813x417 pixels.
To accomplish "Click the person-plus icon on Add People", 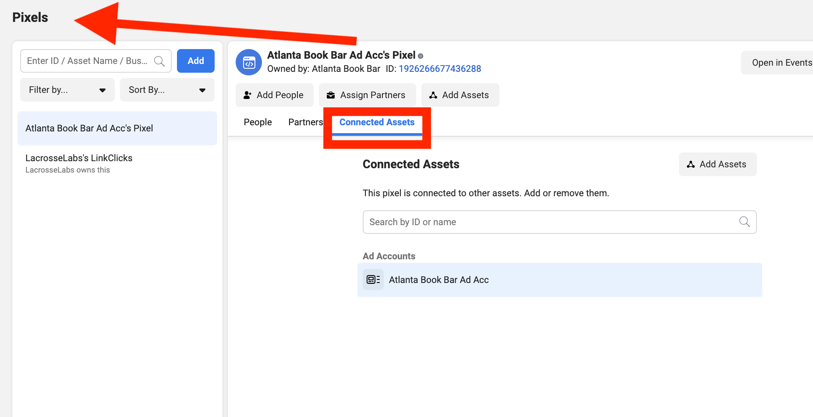I will (x=247, y=95).
